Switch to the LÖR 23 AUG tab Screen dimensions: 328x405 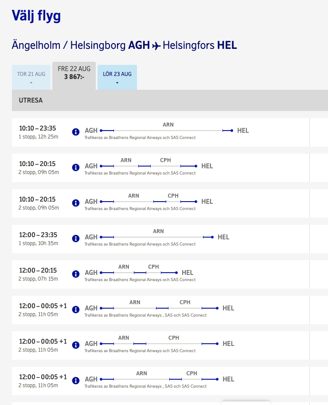pyautogui.click(x=117, y=77)
